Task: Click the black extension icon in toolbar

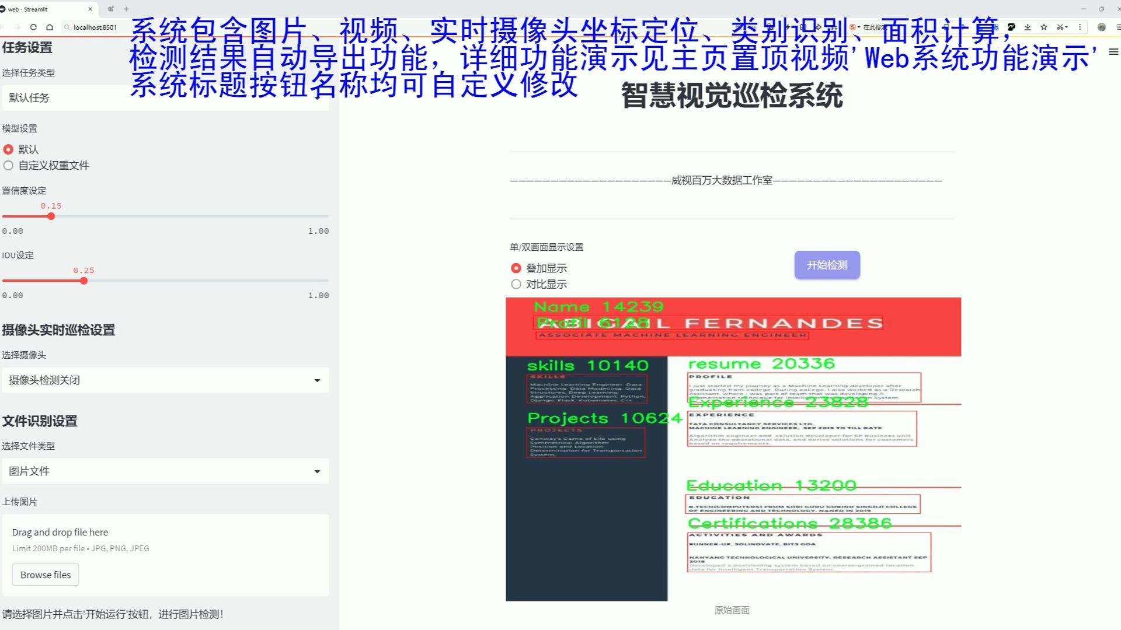Action: [1011, 27]
